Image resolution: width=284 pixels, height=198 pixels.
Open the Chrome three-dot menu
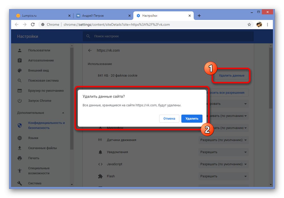pos(267,24)
